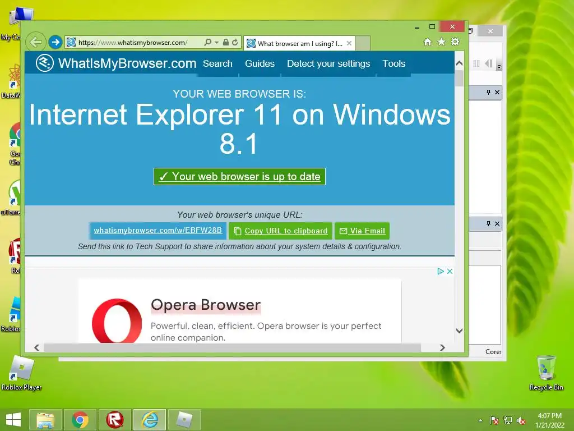The width and height of the screenshot is (574, 431).
Task: Click the blue forward arrow button
Action: 55,43
